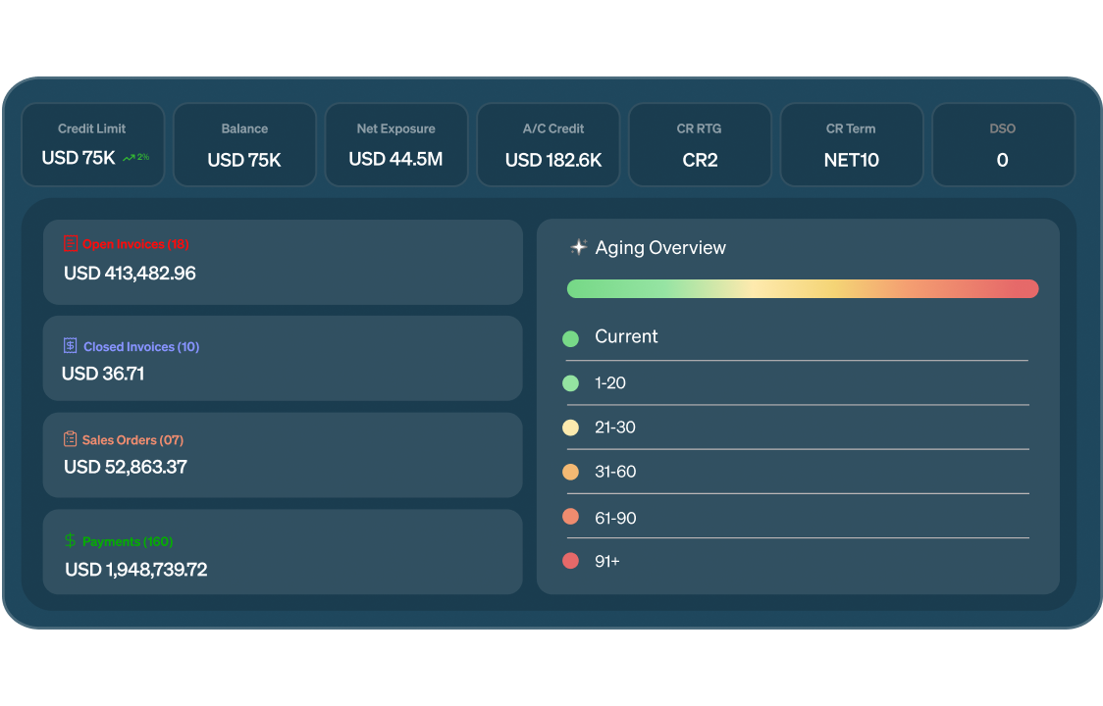Select the 21-30 days yellow dot

570,428
